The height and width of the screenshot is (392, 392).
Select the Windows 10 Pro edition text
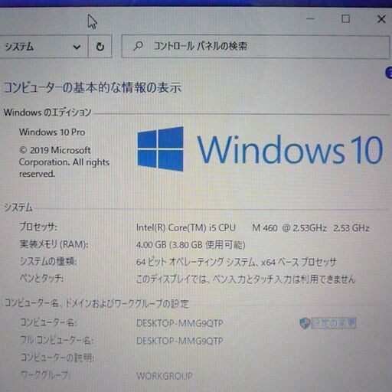click(52, 132)
